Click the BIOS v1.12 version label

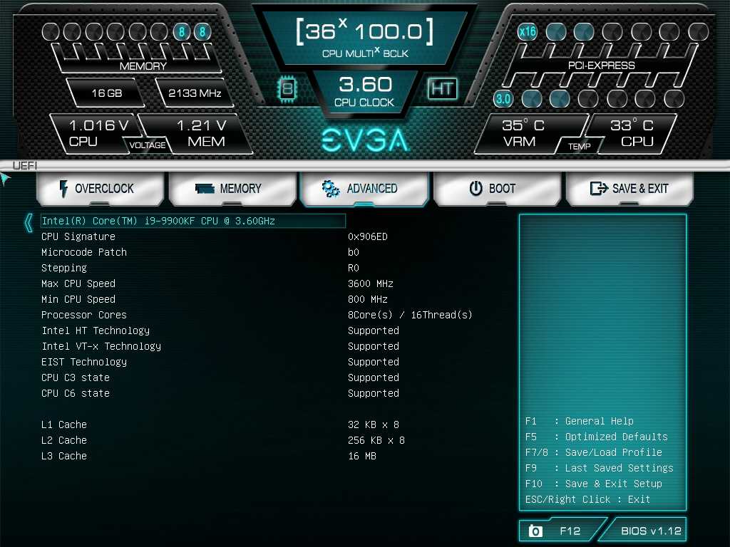click(x=651, y=531)
